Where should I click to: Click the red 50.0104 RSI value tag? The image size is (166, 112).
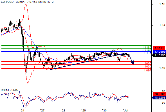pos(159,94)
